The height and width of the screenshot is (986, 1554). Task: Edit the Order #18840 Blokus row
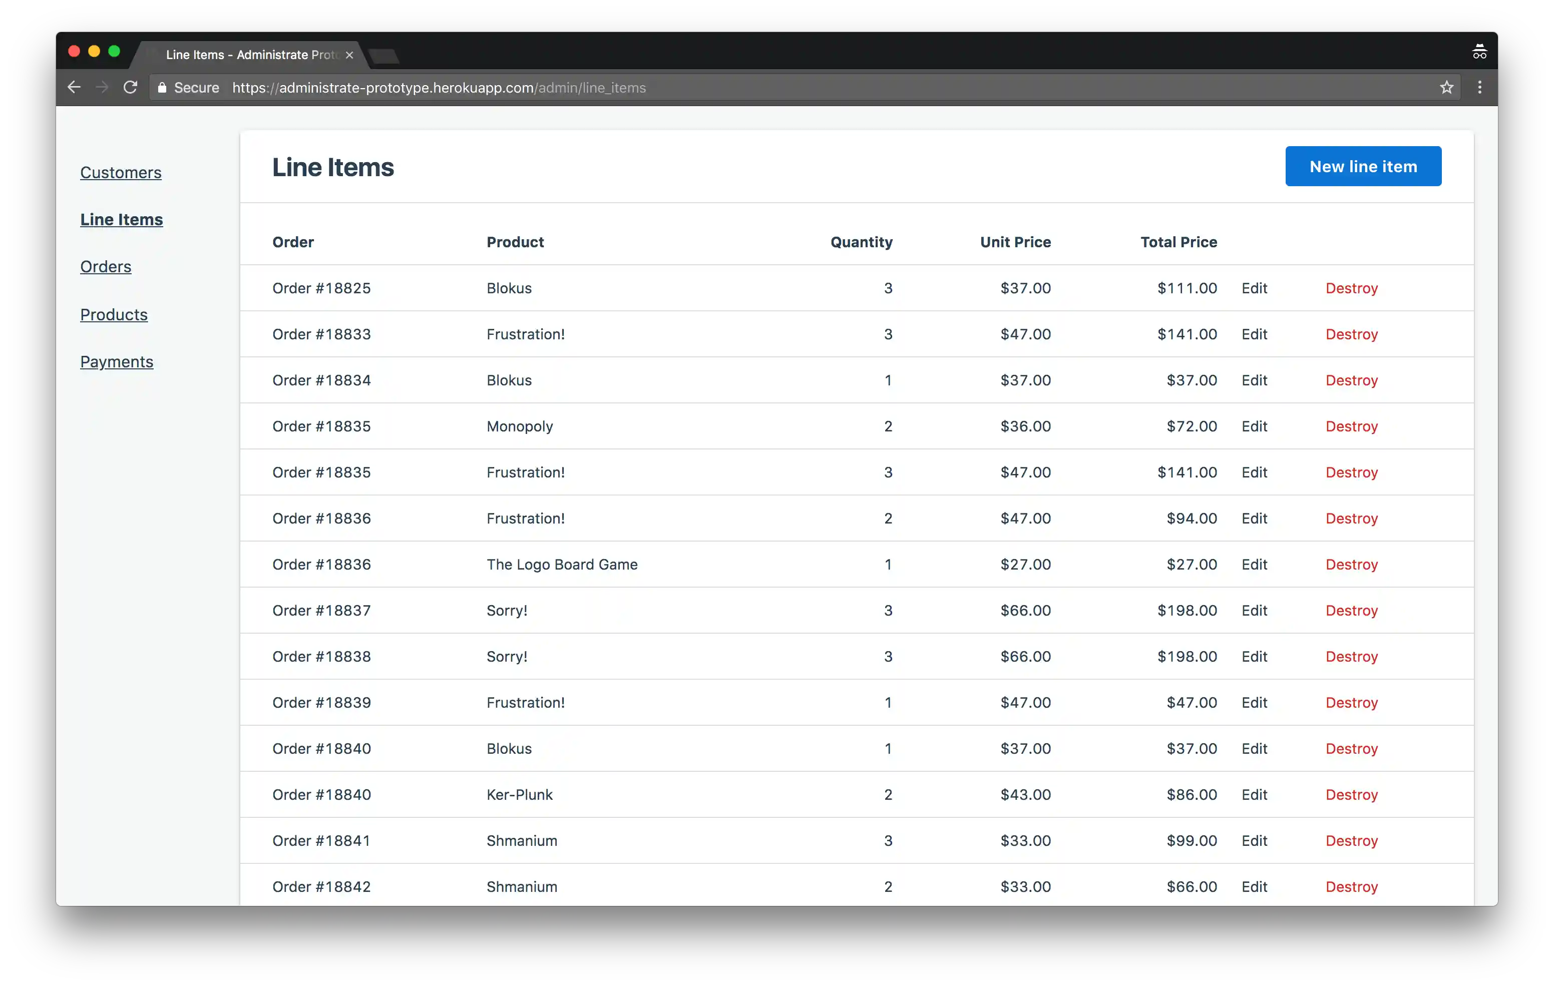point(1254,749)
